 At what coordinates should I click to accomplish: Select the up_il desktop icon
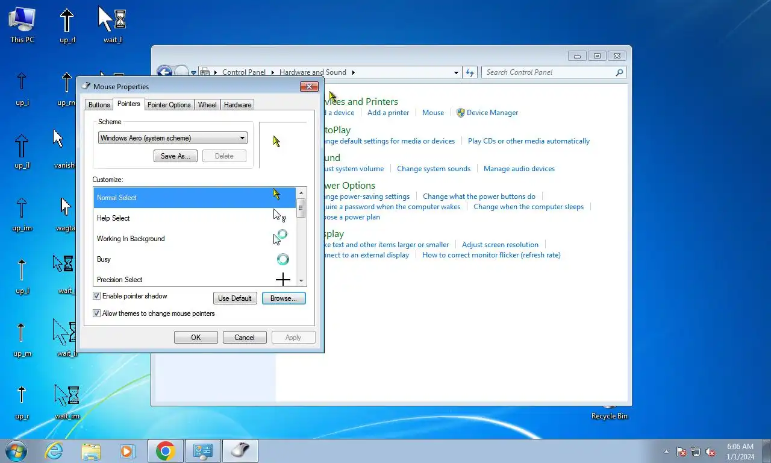(22, 151)
